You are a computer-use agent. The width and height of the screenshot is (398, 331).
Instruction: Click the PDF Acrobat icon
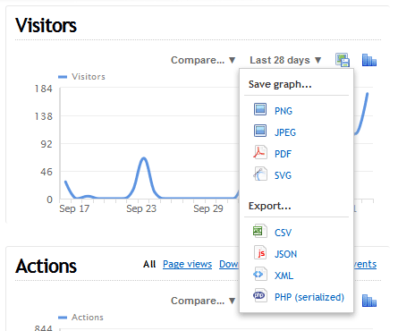260,152
